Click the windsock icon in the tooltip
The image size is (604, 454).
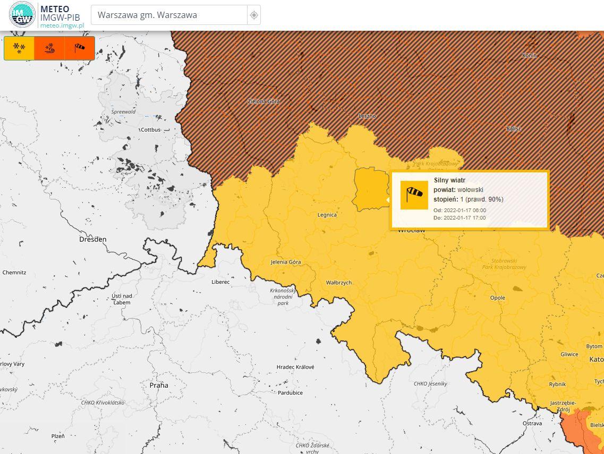[x=414, y=195]
